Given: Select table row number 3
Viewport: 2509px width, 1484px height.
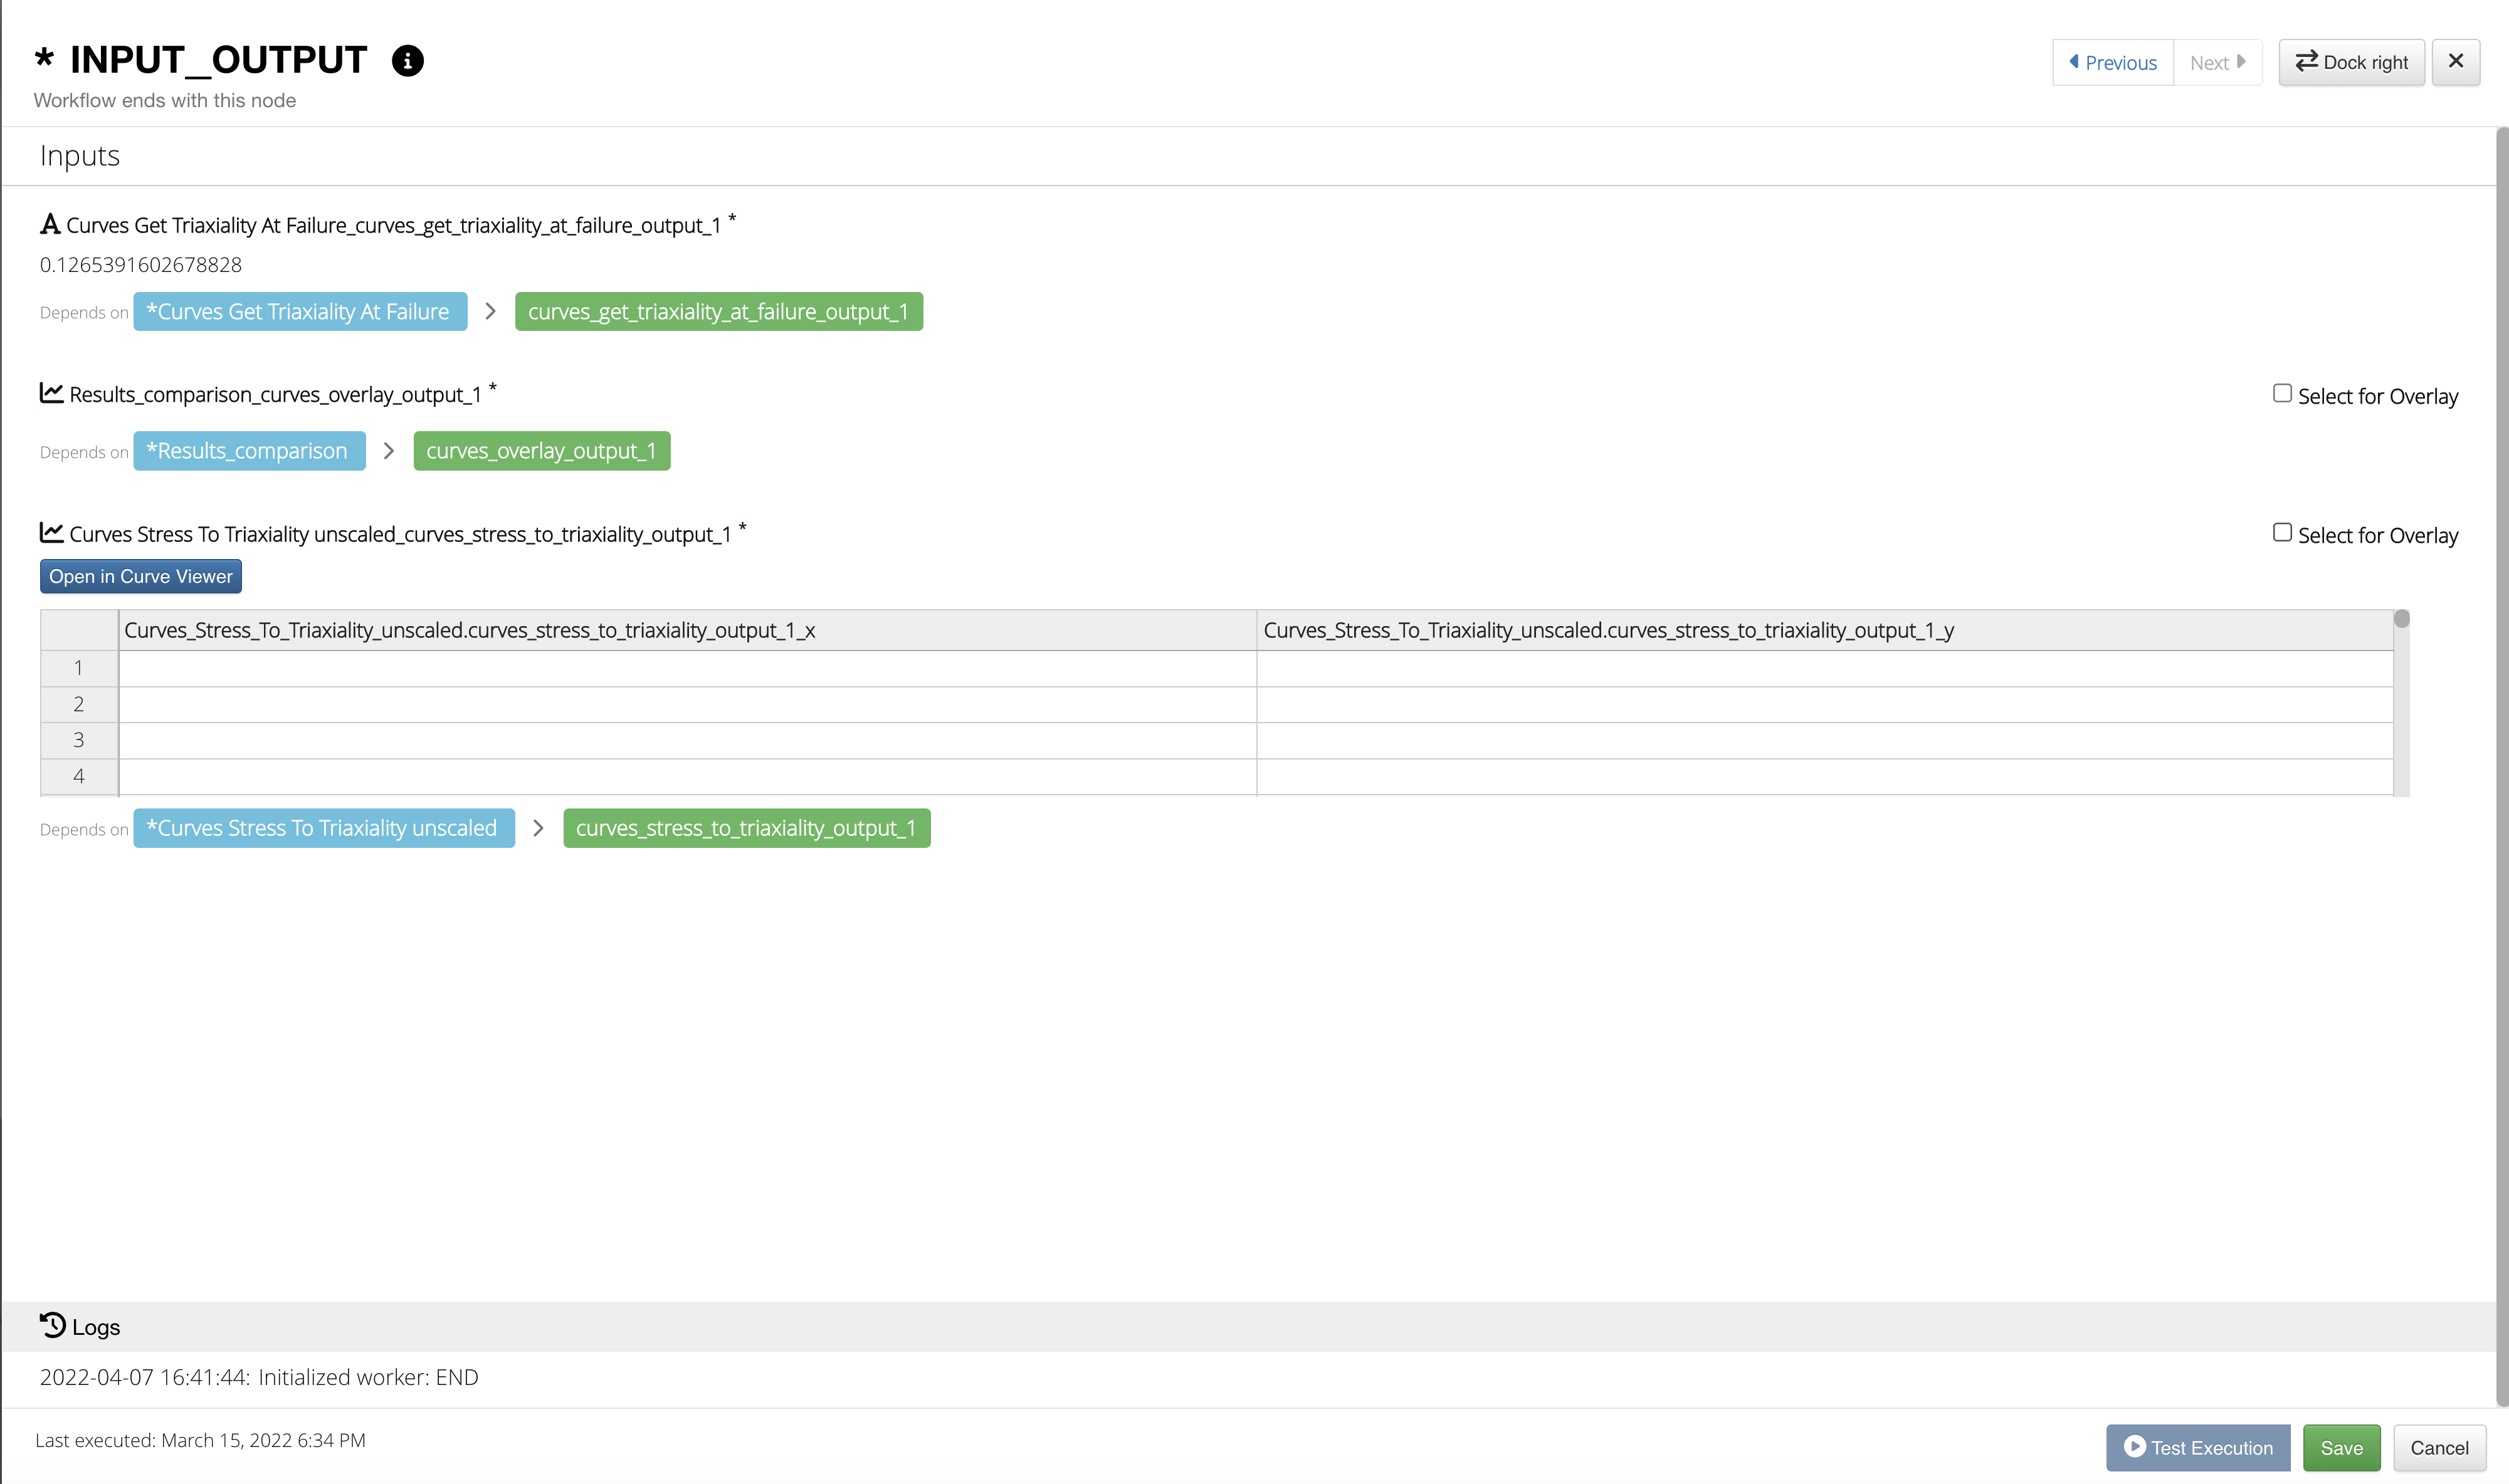Looking at the screenshot, I should [79, 740].
